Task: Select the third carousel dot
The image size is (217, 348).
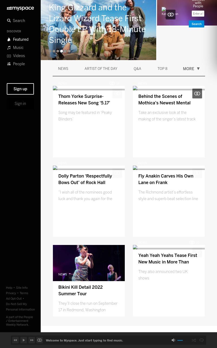Action: coord(58,51)
